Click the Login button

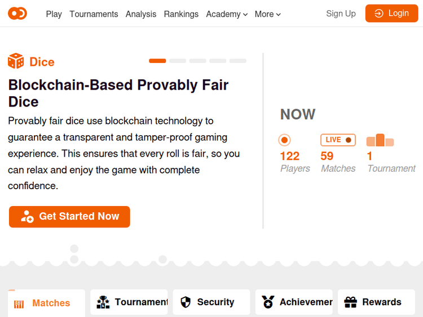pos(391,14)
